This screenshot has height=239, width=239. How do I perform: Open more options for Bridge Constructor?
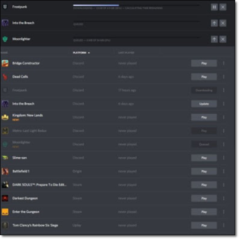click(x=224, y=63)
